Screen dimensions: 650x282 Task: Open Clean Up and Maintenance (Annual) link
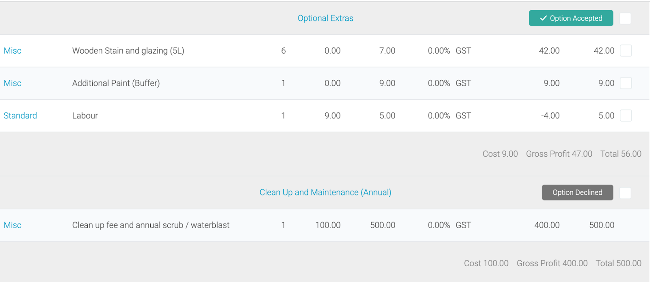325,192
